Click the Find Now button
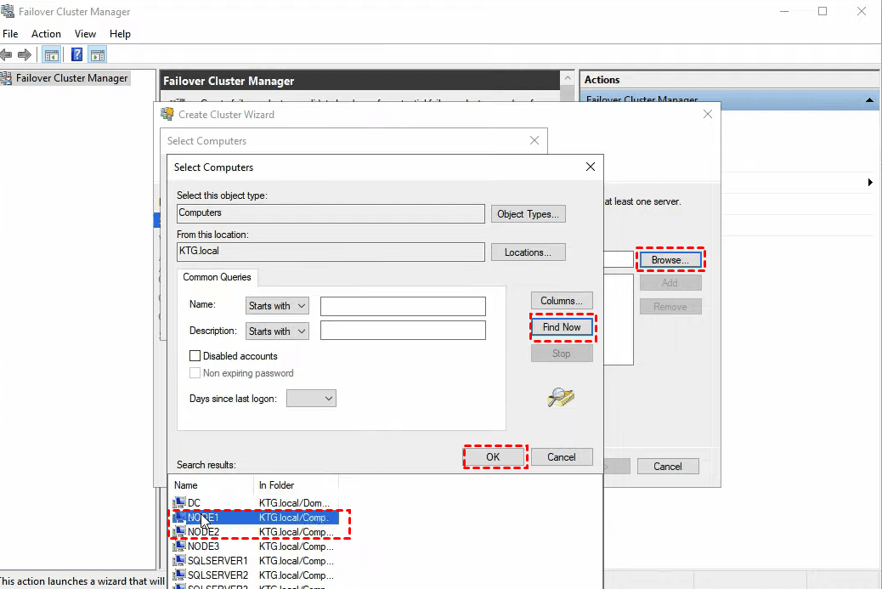The image size is (882, 589). 562,327
